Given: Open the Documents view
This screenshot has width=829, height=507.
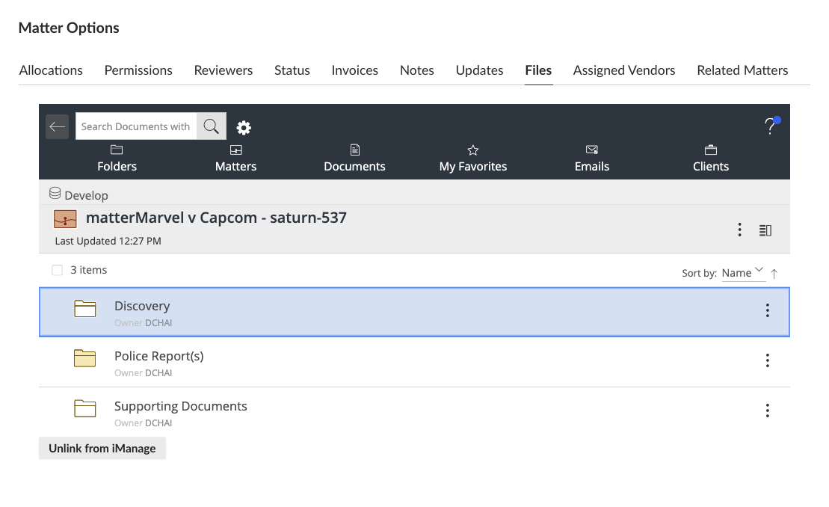Looking at the screenshot, I should click(355, 159).
